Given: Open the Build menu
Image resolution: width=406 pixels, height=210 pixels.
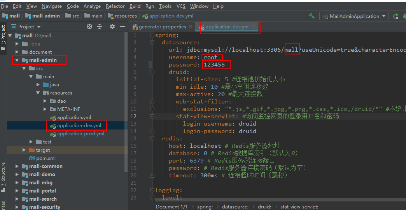Looking at the screenshot, I should click(135, 6).
